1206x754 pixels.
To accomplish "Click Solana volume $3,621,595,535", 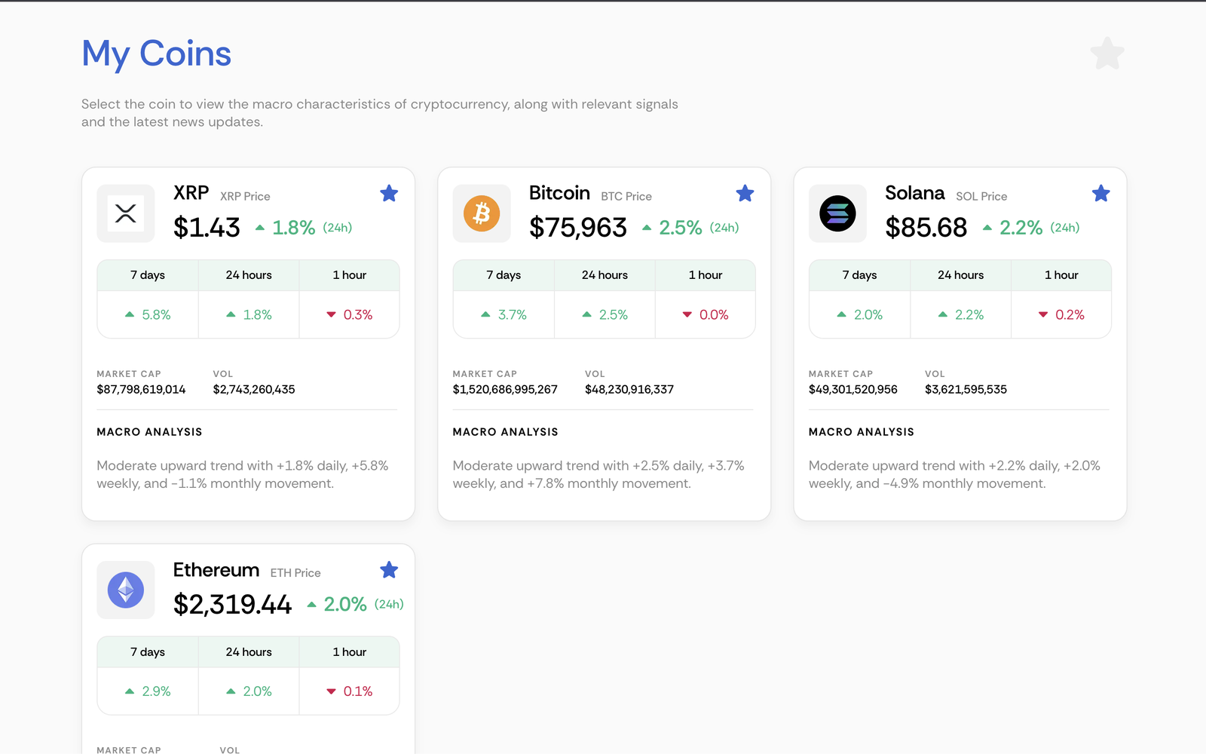I will click(966, 390).
